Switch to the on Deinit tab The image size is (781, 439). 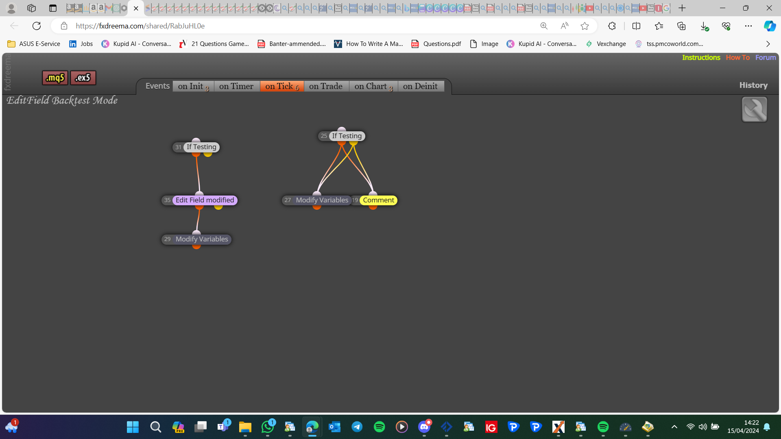point(421,86)
